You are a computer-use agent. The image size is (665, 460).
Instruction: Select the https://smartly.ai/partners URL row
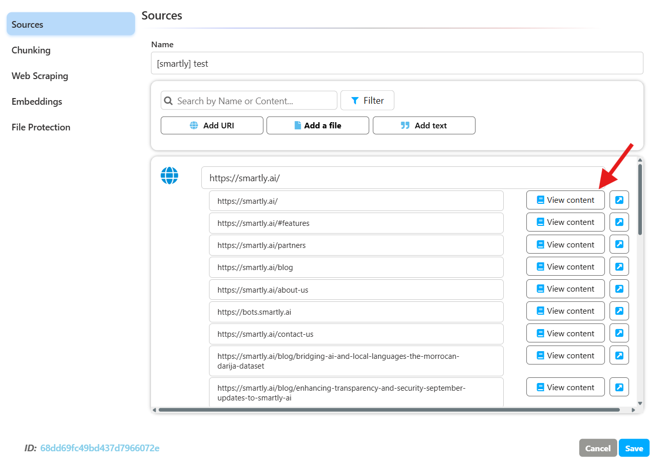point(356,245)
